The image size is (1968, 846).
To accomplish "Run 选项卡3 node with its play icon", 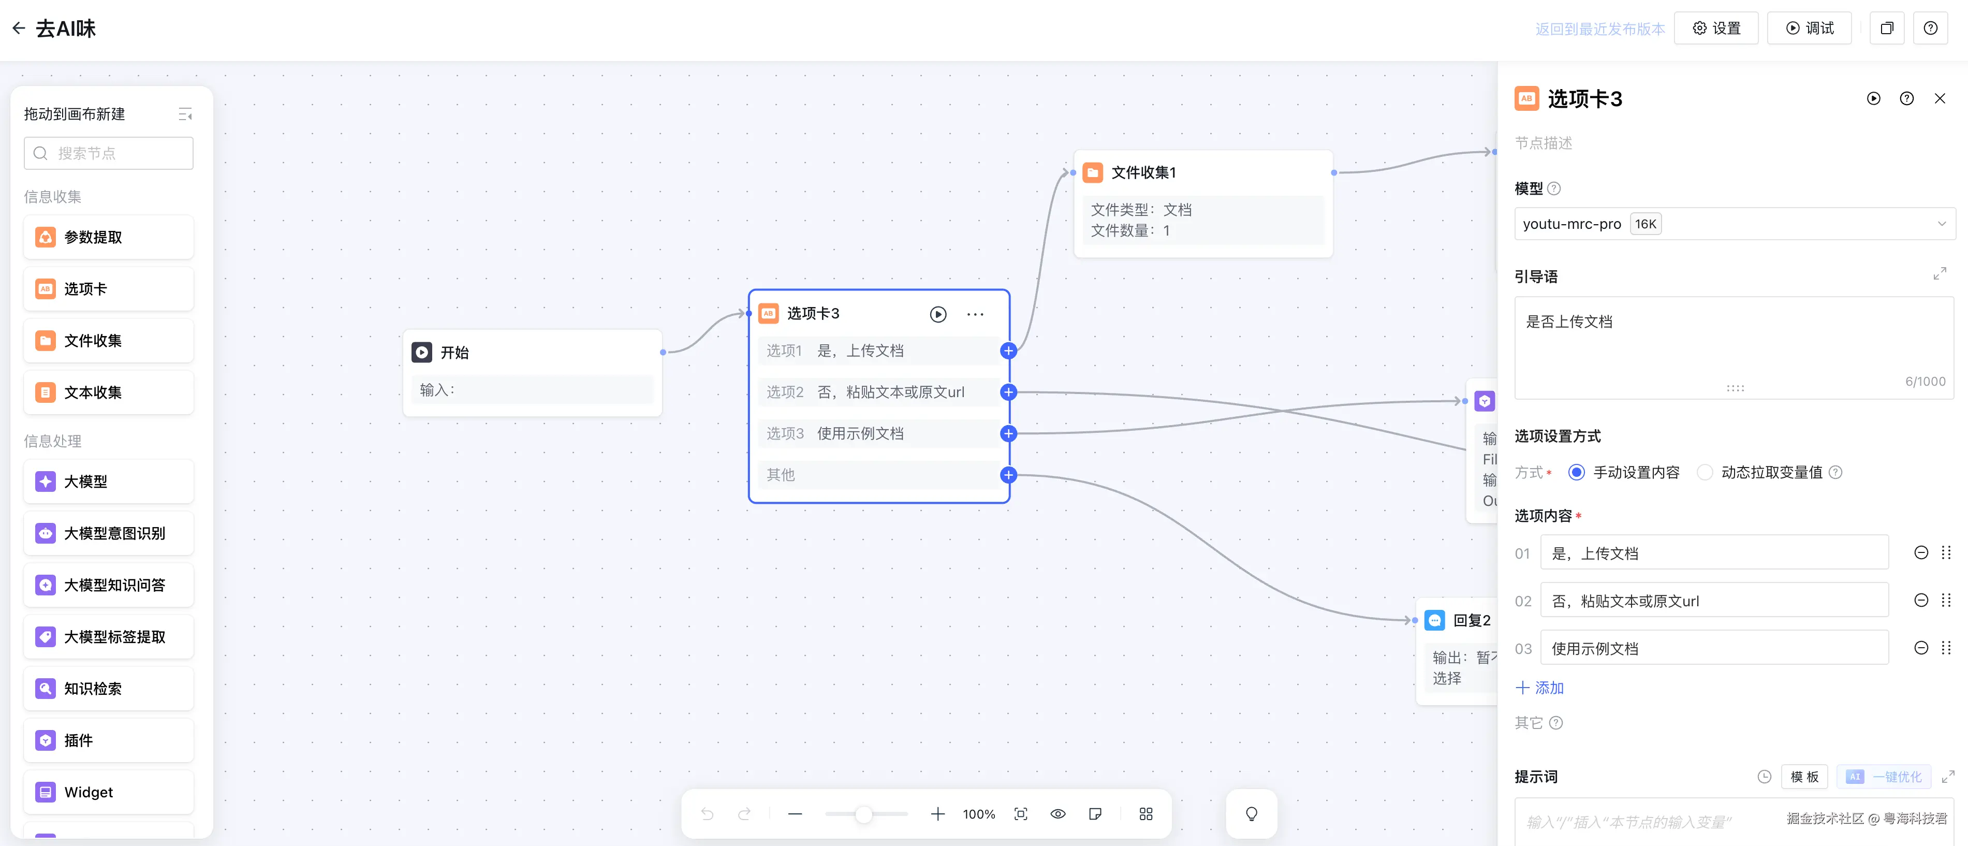I will [937, 314].
